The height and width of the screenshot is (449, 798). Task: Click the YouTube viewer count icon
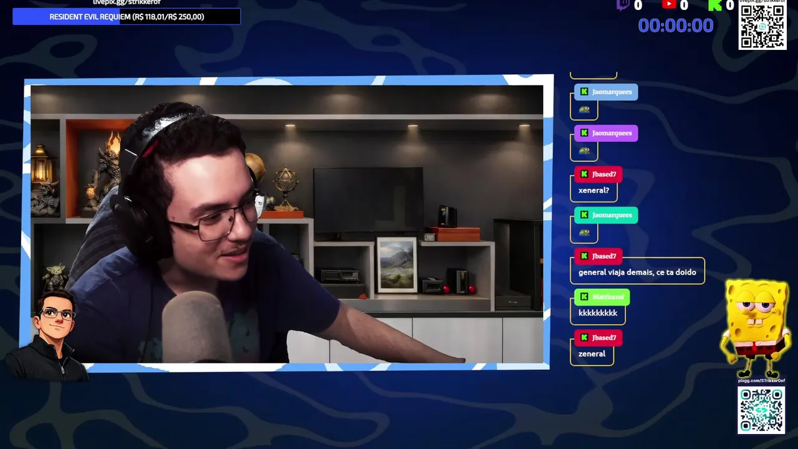pyautogui.click(x=669, y=4)
